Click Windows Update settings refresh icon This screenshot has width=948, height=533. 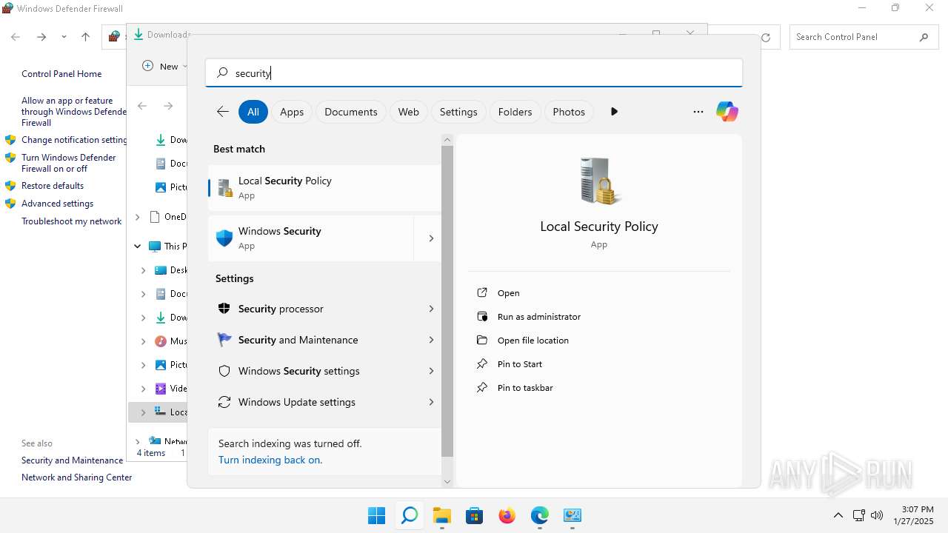coord(224,402)
